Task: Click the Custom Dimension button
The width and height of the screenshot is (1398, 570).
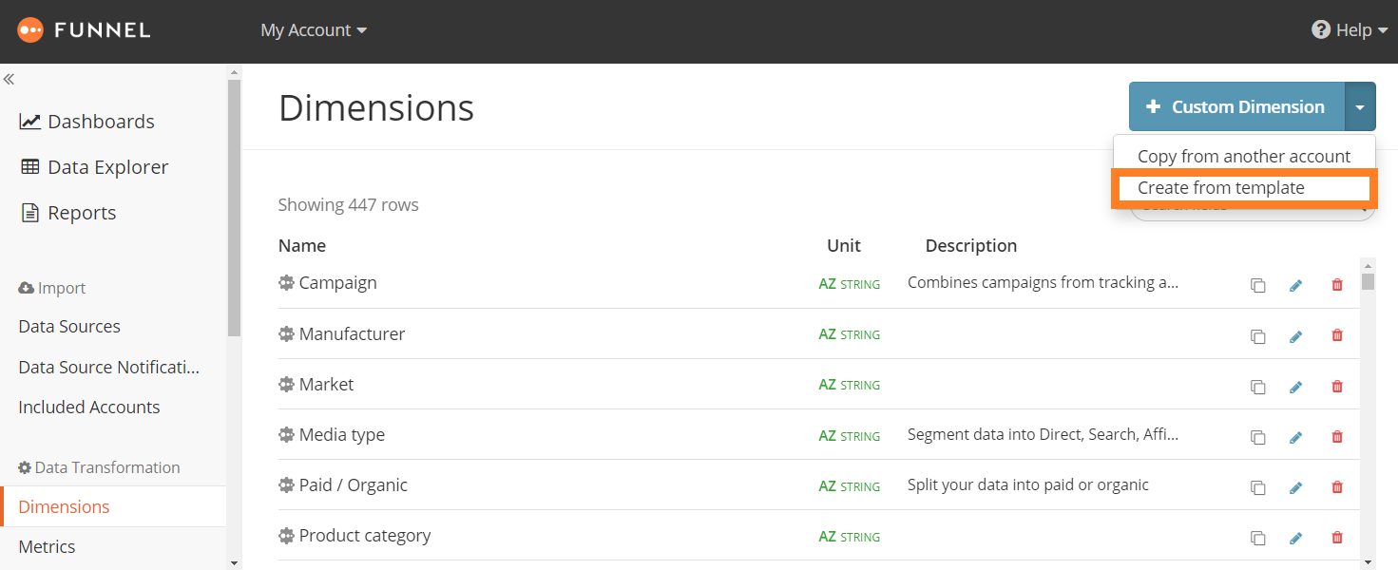Action: pyautogui.click(x=1236, y=107)
